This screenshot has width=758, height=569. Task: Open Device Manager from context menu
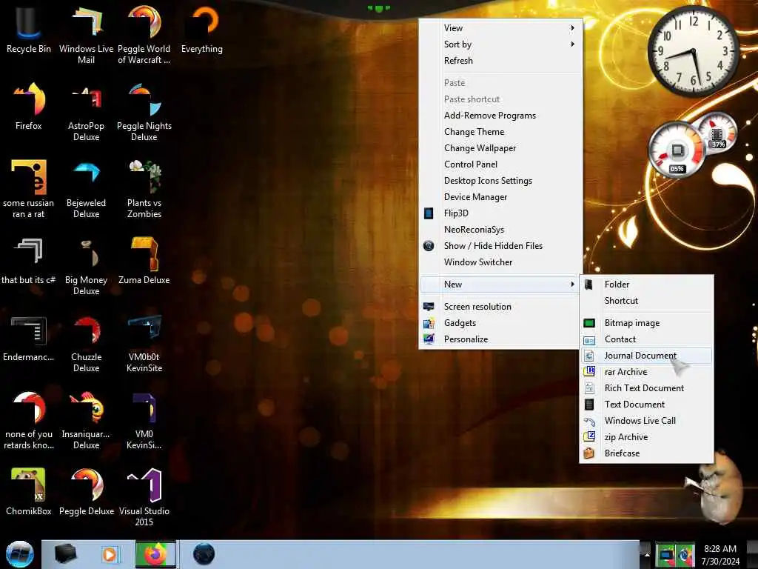coord(501,197)
